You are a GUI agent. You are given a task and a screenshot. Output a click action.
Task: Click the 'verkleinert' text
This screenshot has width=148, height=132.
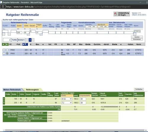point(65,121)
